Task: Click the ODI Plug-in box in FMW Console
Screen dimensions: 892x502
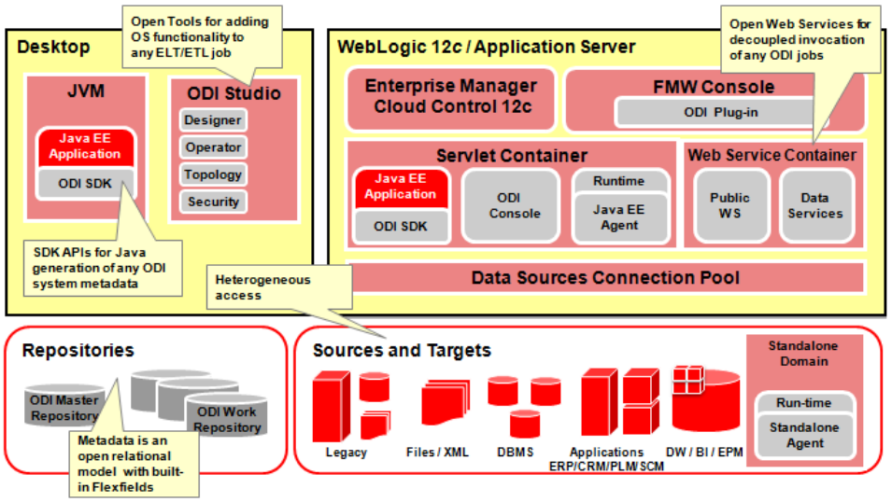Action: pyautogui.click(x=721, y=113)
